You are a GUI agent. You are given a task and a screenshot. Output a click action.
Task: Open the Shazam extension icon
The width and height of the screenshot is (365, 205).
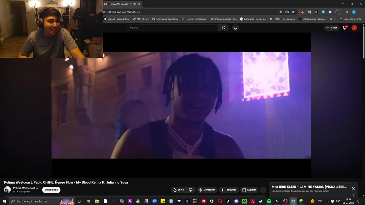pyautogui.click(x=323, y=12)
